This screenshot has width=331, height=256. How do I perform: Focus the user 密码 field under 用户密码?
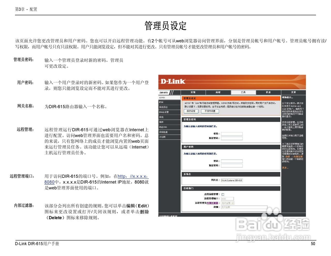(232, 161)
